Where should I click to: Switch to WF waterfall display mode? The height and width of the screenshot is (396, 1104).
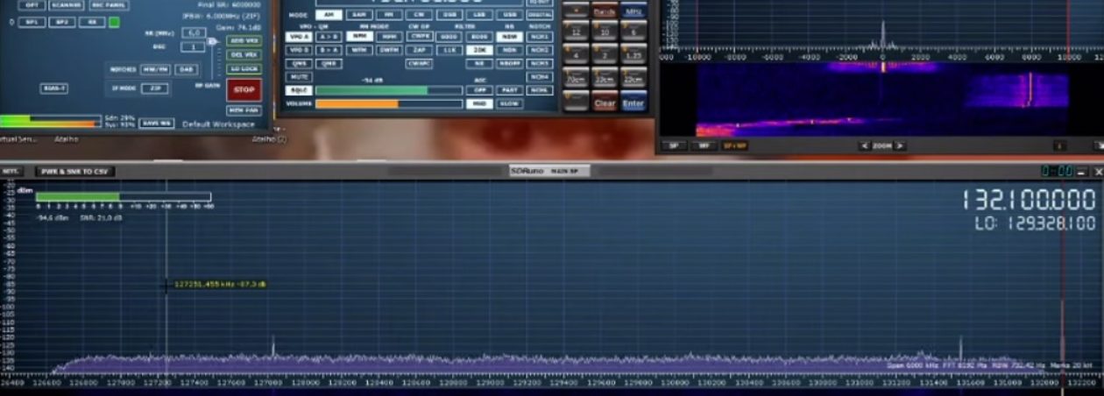click(x=702, y=145)
